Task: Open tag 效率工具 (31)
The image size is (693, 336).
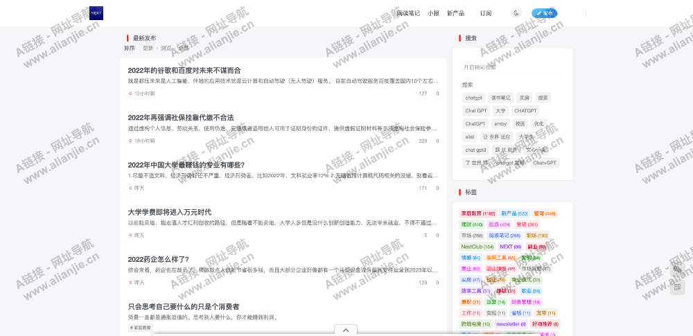Action: pos(475,291)
